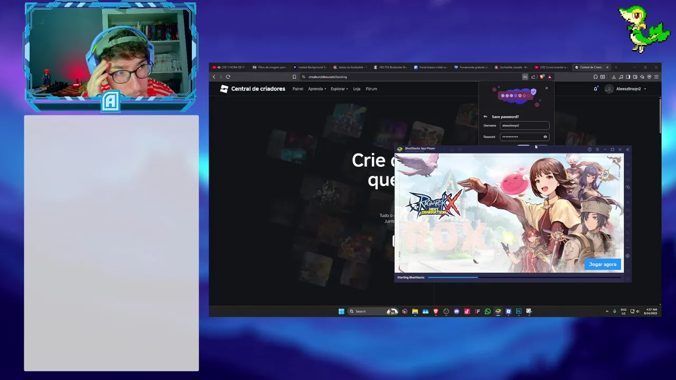Switch to the Filtro de imagem tab

269,67
